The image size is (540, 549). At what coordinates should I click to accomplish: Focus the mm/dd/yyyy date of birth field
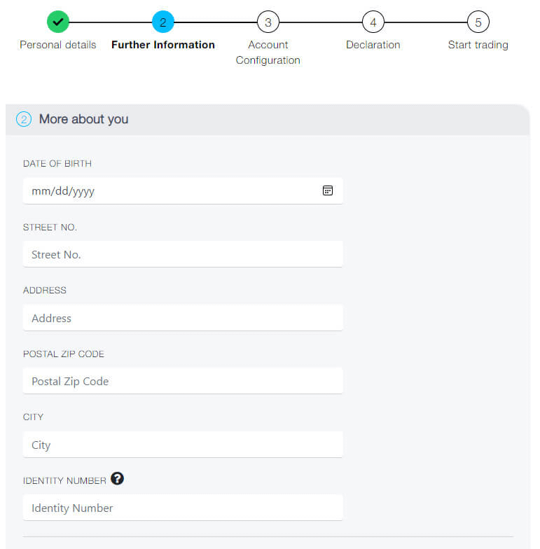(x=168, y=190)
